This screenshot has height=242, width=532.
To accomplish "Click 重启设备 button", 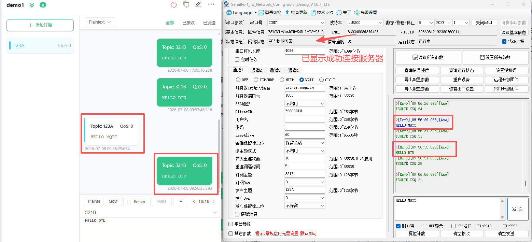I will tap(461, 80).
